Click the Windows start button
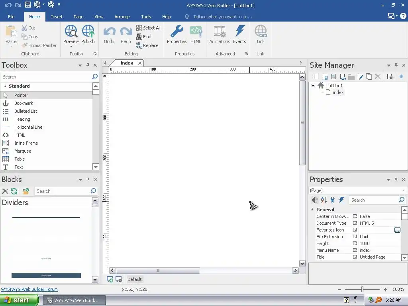This screenshot has width=408, height=306. (19, 300)
